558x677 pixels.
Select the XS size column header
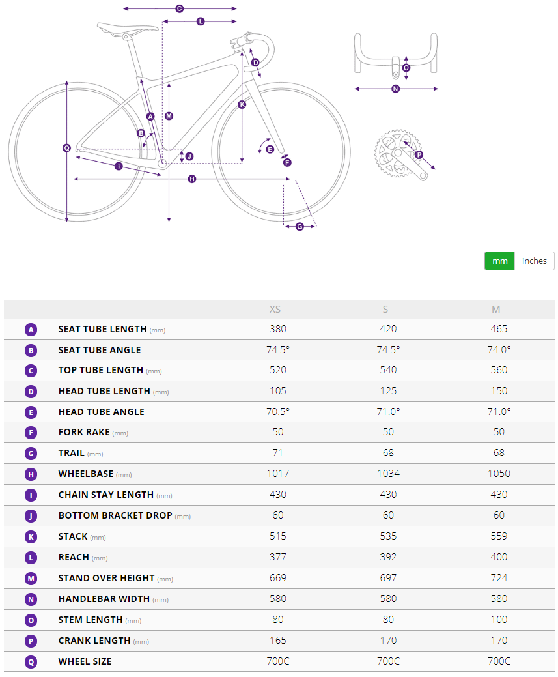[275, 310]
